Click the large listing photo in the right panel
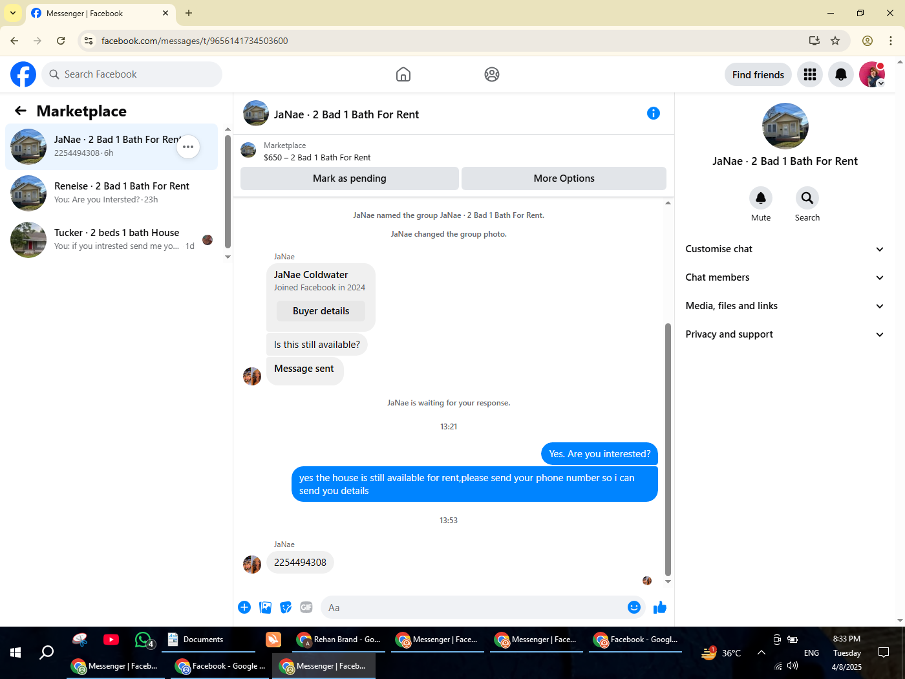905x679 pixels. [x=785, y=126]
